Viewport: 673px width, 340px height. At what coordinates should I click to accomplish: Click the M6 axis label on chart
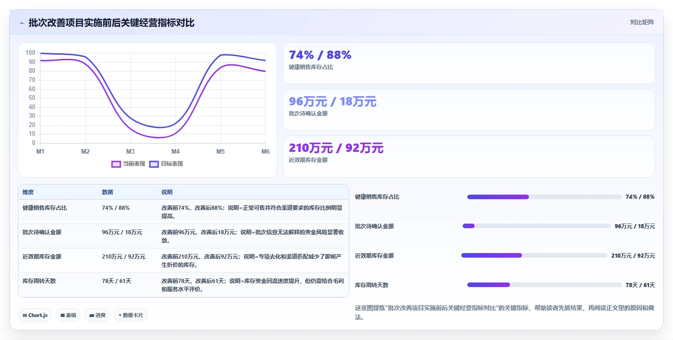click(x=266, y=152)
